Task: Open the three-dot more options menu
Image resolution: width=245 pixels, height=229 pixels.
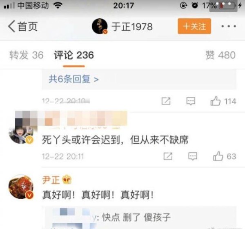Action: pos(229,26)
